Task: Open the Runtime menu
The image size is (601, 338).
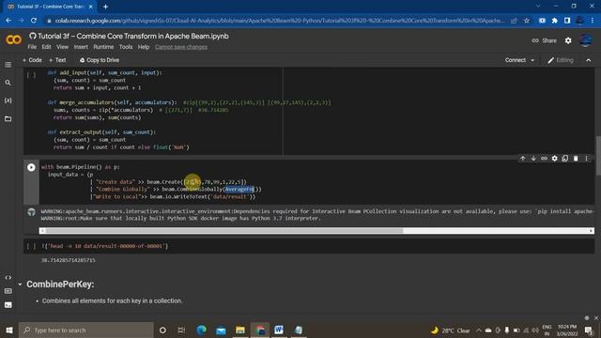Action: (103, 47)
